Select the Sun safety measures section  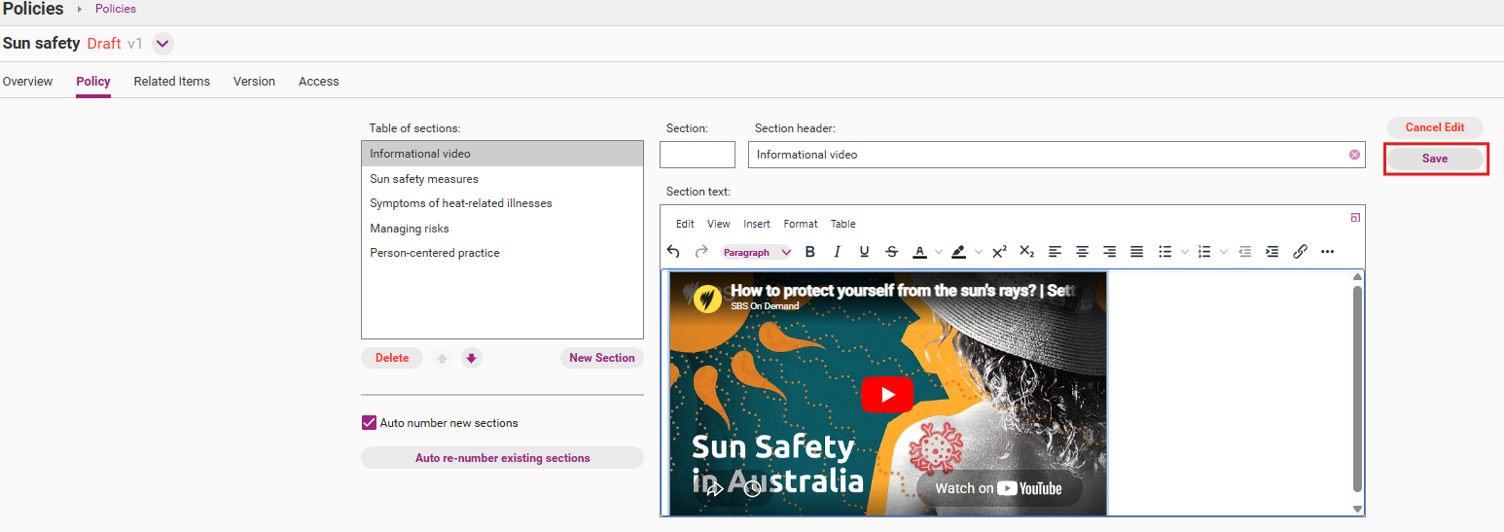point(502,179)
